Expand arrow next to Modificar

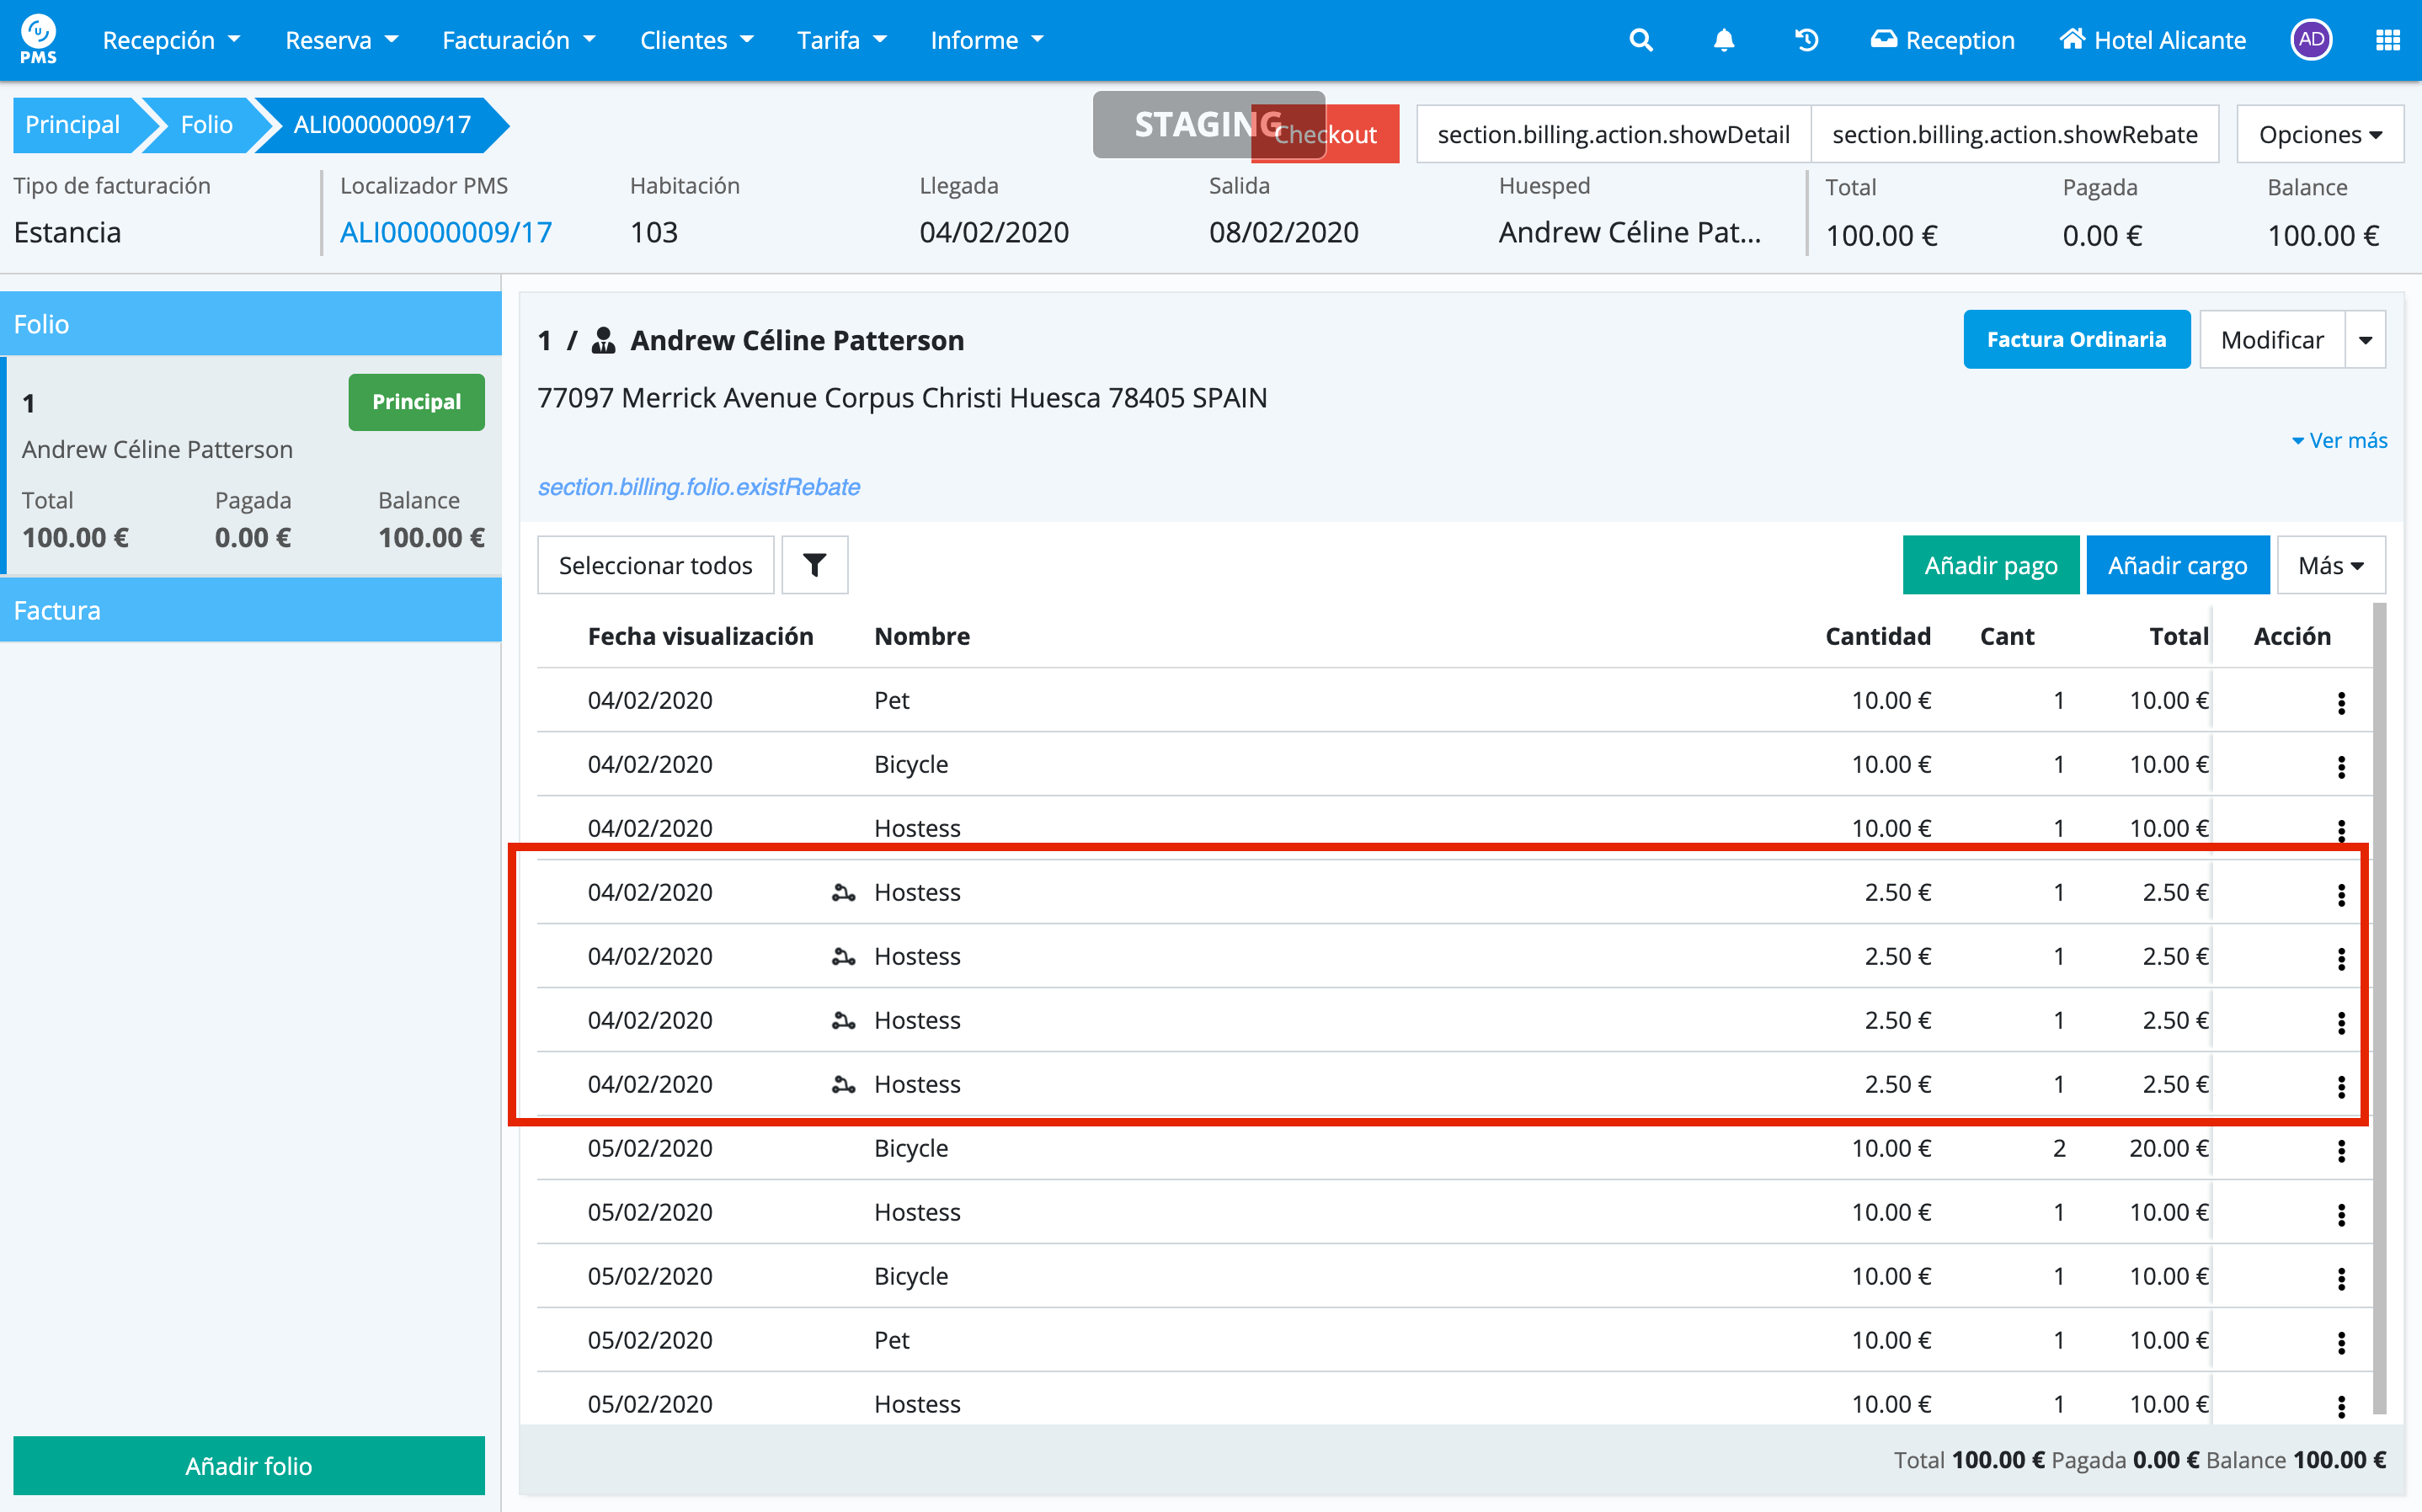click(2365, 340)
